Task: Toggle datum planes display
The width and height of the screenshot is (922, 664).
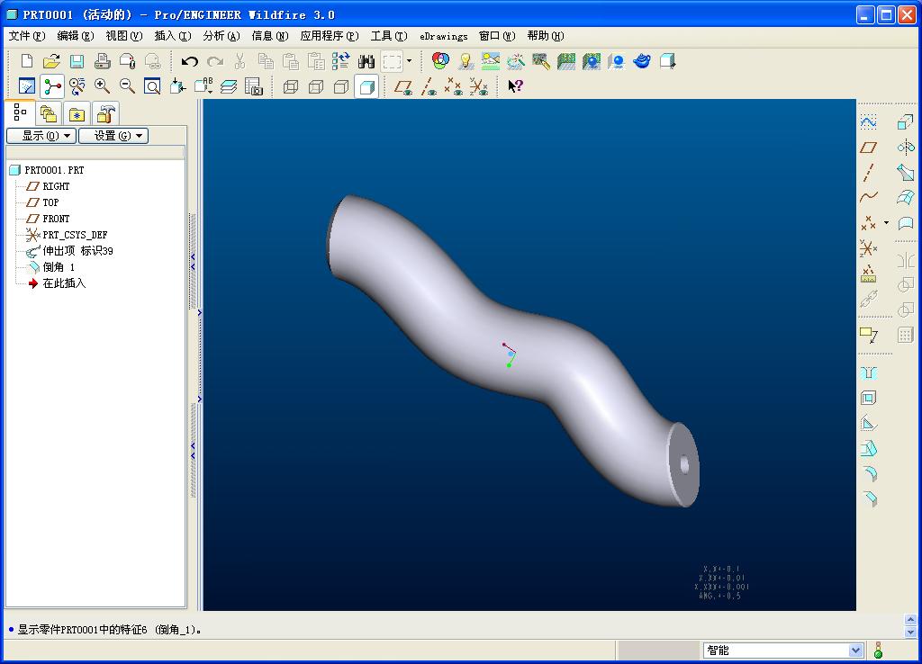Action: [403, 87]
